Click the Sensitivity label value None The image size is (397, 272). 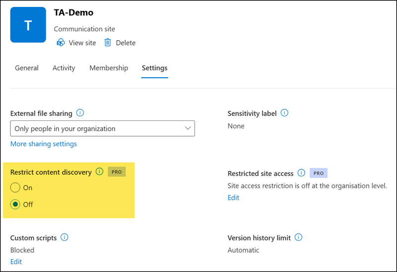click(x=236, y=126)
